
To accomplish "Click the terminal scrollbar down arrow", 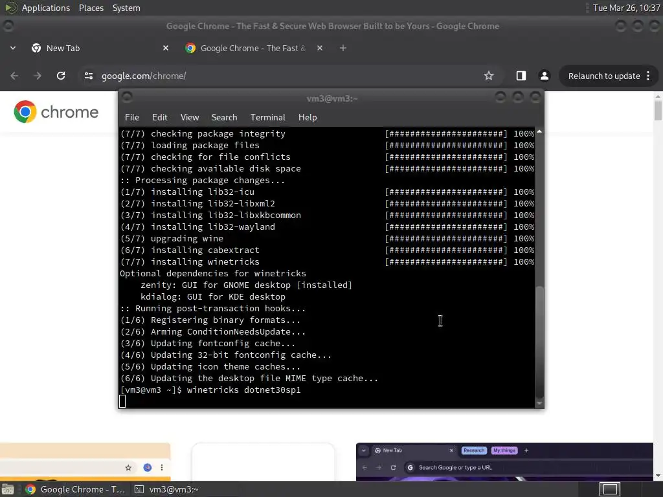I will pos(539,403).
